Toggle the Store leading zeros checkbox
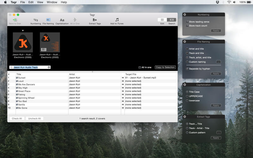 (x=187, y=22)
